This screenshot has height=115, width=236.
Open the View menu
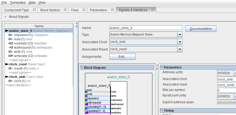coord(42,3)
